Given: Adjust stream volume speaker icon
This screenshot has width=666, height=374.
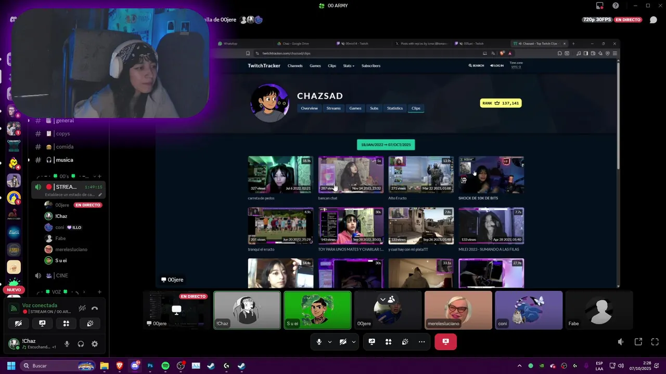Looking at the screenshot, I should pos(621,342).
